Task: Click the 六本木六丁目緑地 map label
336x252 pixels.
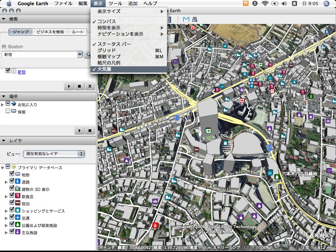Action: point(299,174)
